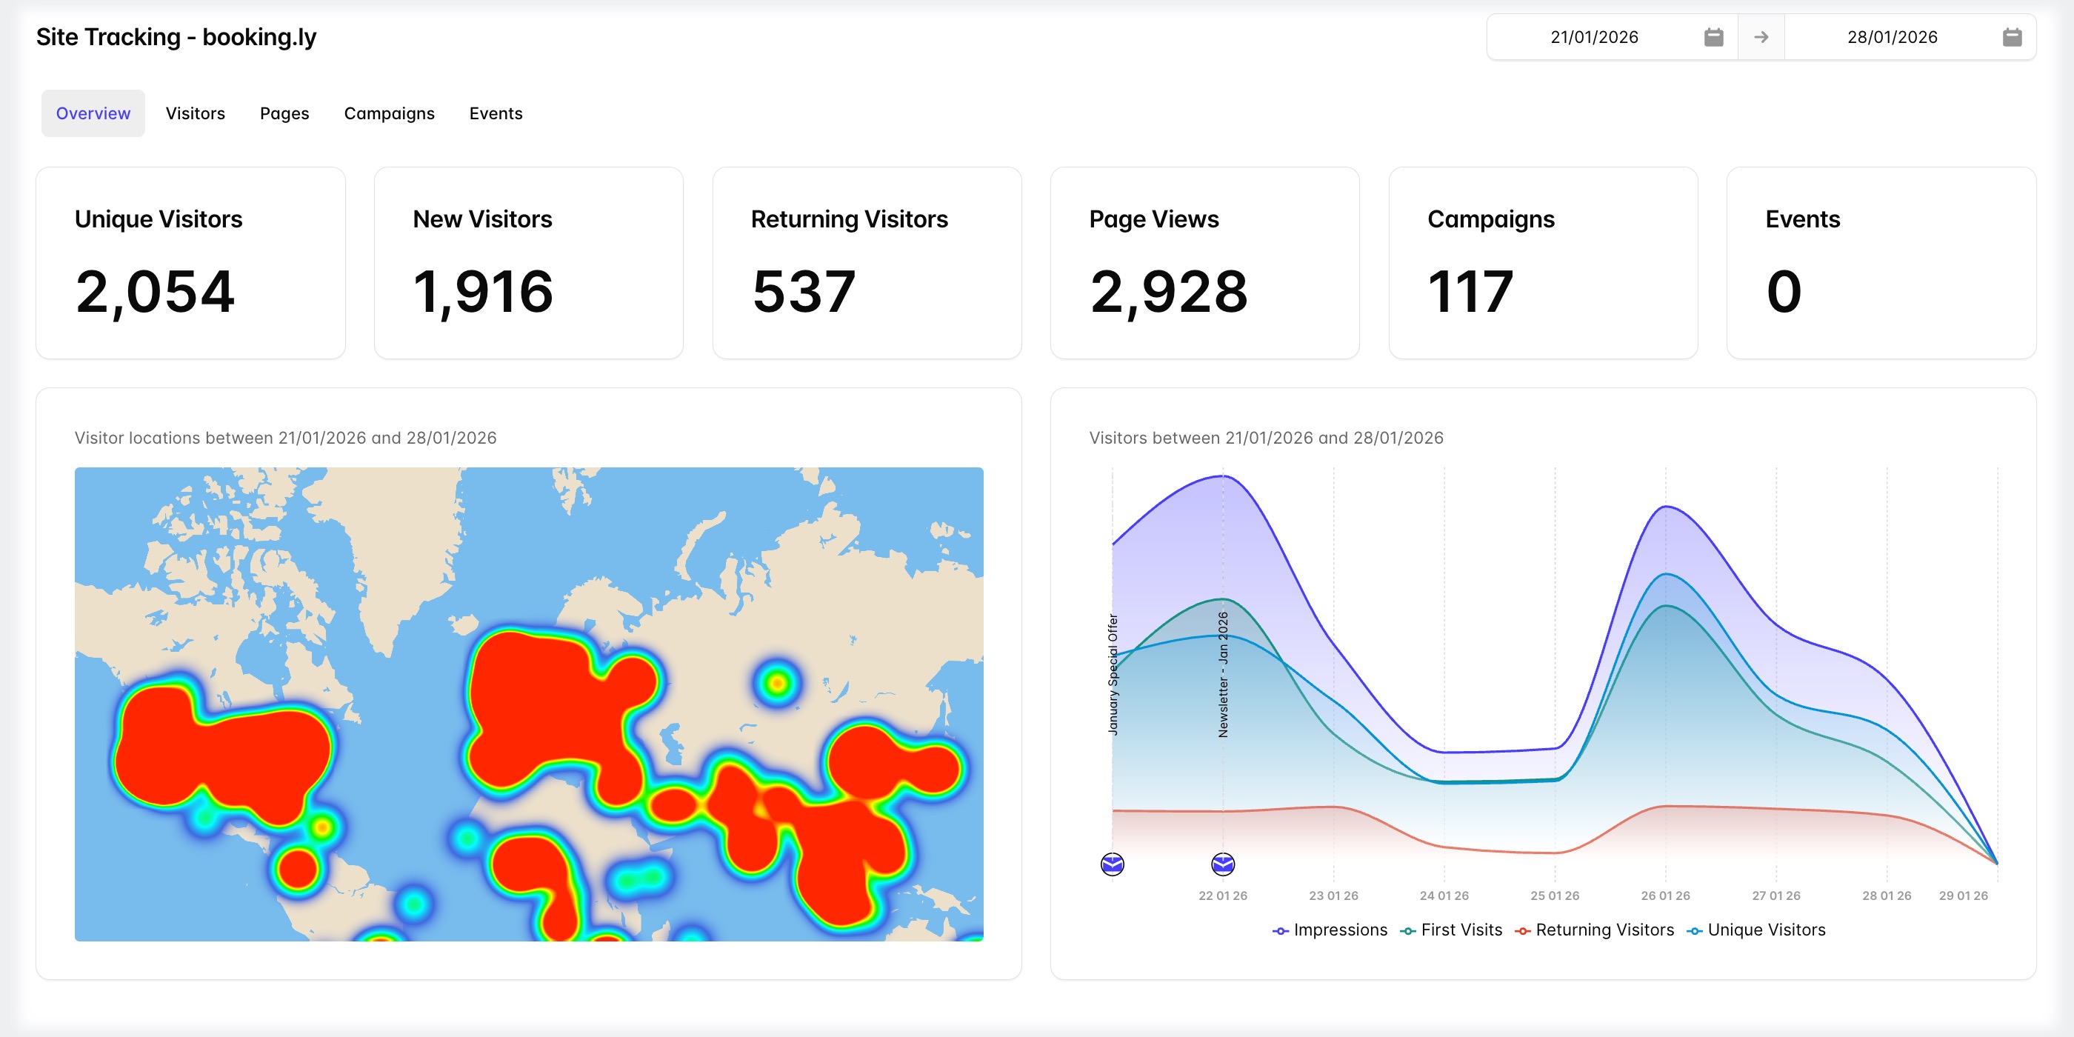Viewport: 2074px width, 1037px height.
Task: Click the January Special Offer campaign marker
Action: click(x=1112, y=864)
